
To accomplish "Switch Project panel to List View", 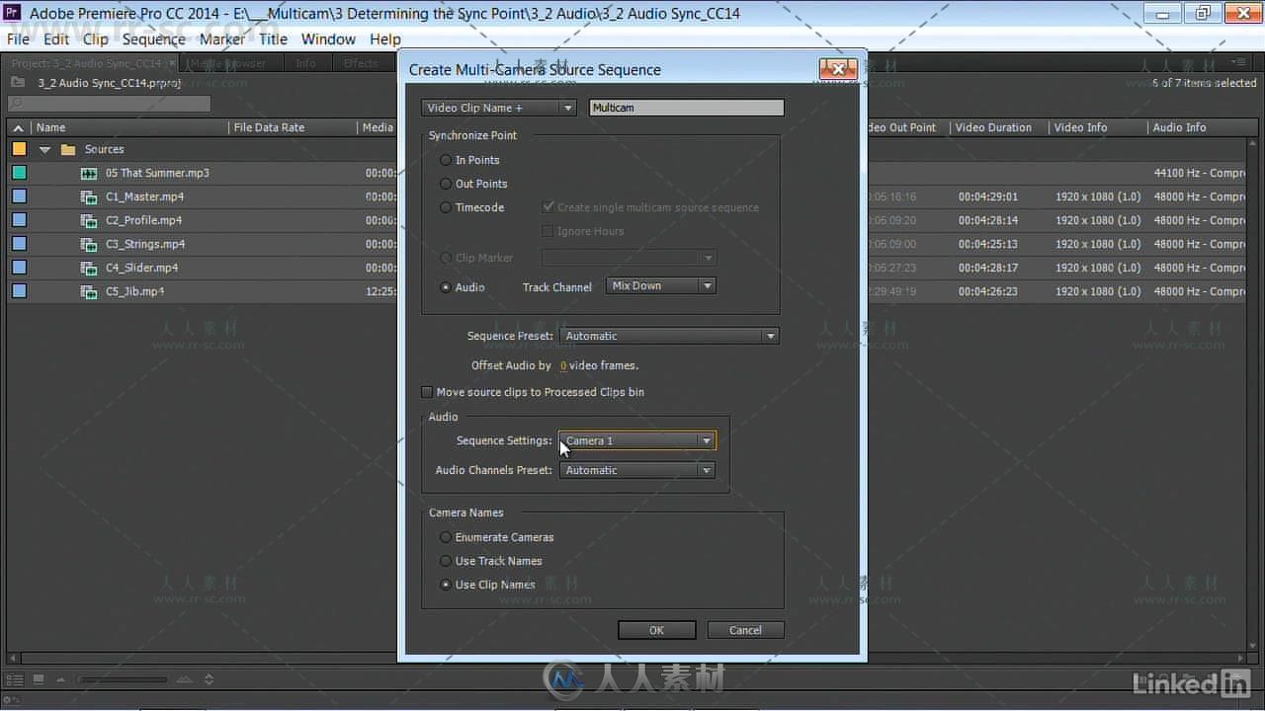I will click(x=15, y=679).
